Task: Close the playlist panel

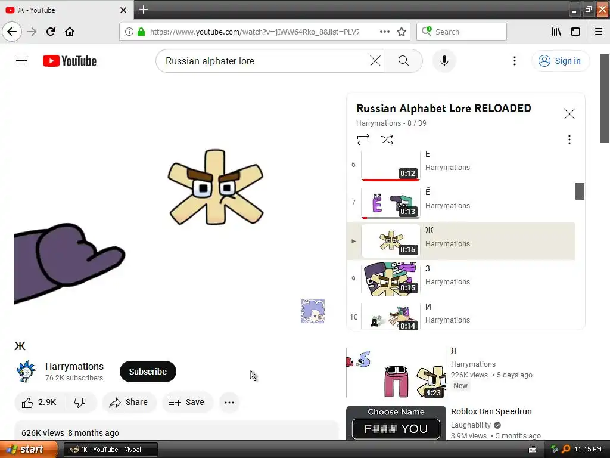Action: coord(569,114)
